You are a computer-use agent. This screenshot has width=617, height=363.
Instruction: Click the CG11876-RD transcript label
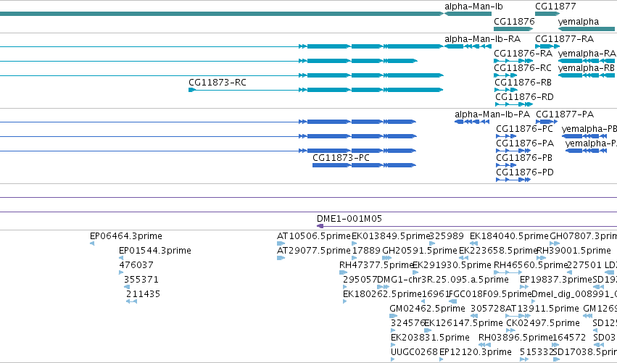[x=524, y=97]
